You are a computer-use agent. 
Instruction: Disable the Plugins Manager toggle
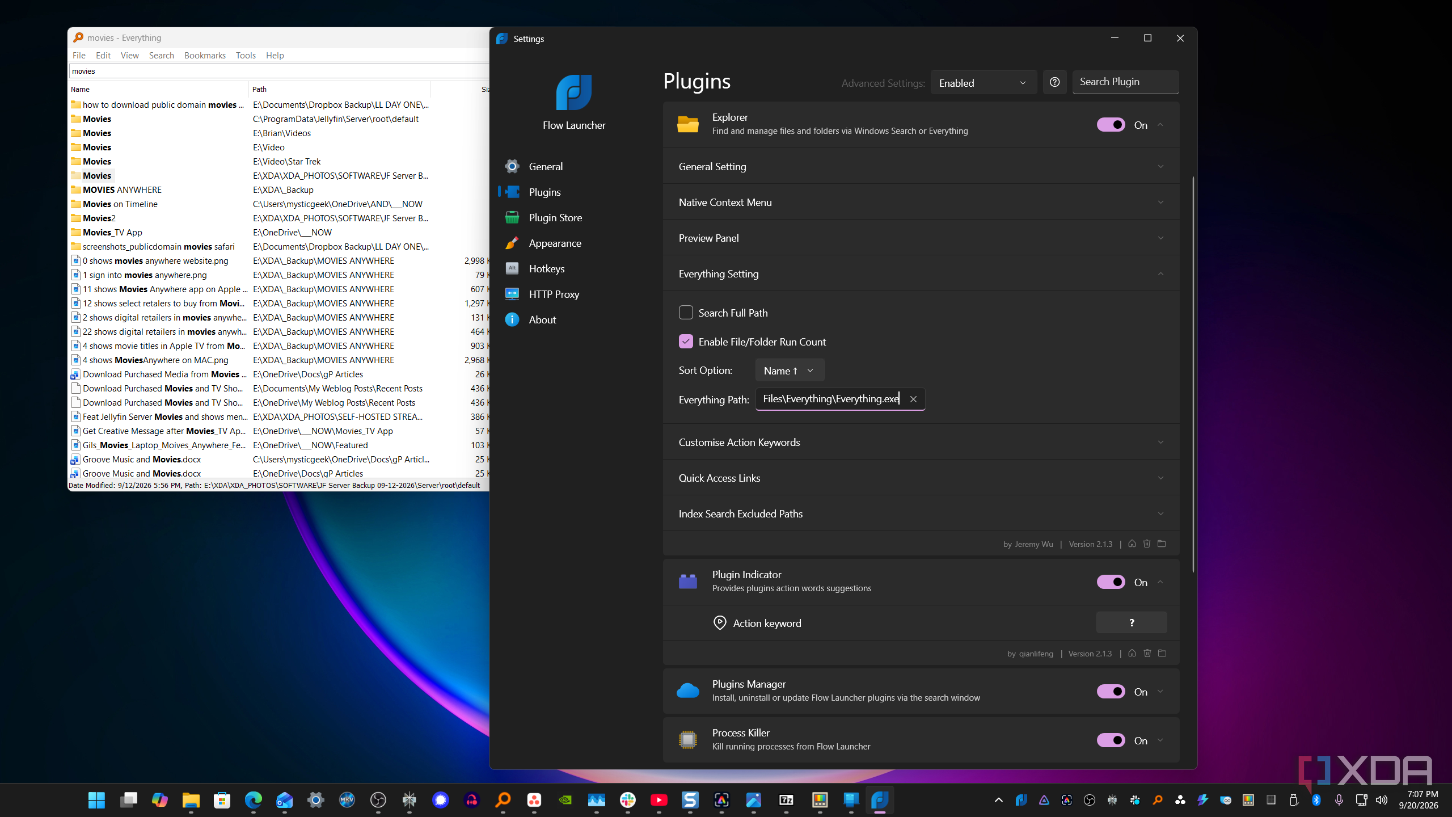(x=1111, y=692)
